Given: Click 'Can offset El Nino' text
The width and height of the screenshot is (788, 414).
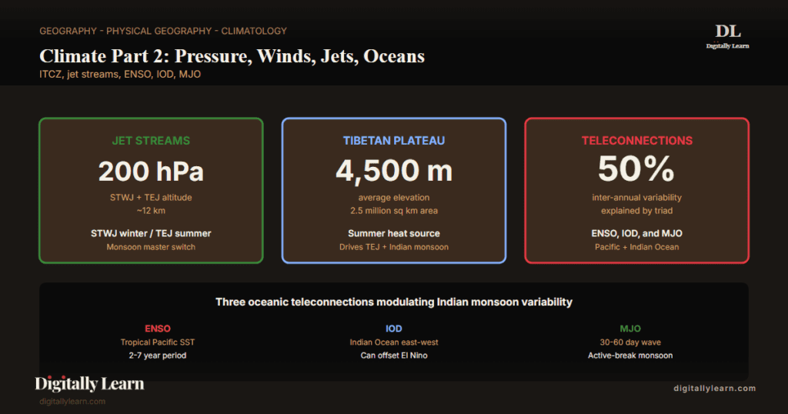Looking at the screenshot, I should coord(394,356).
